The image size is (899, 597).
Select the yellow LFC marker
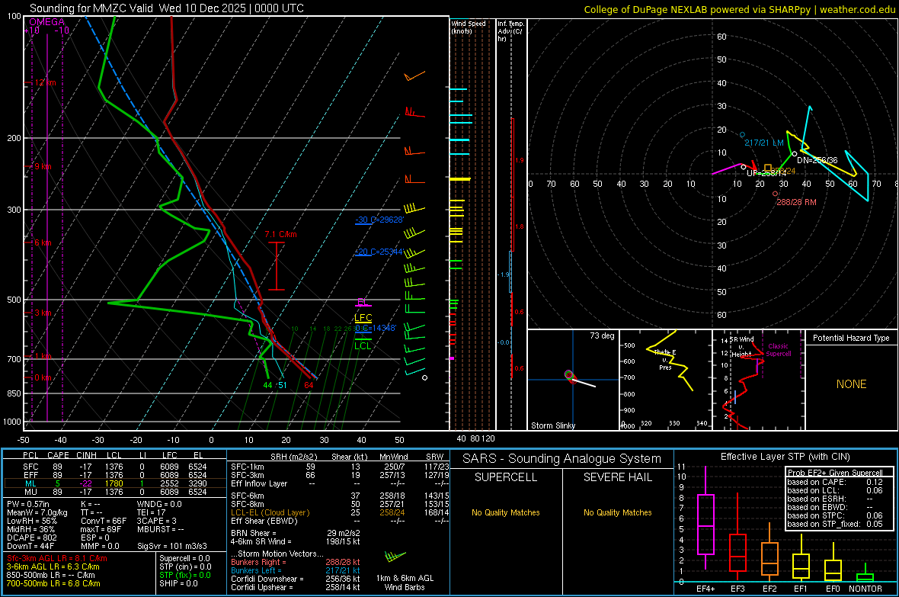coord(363,317)
